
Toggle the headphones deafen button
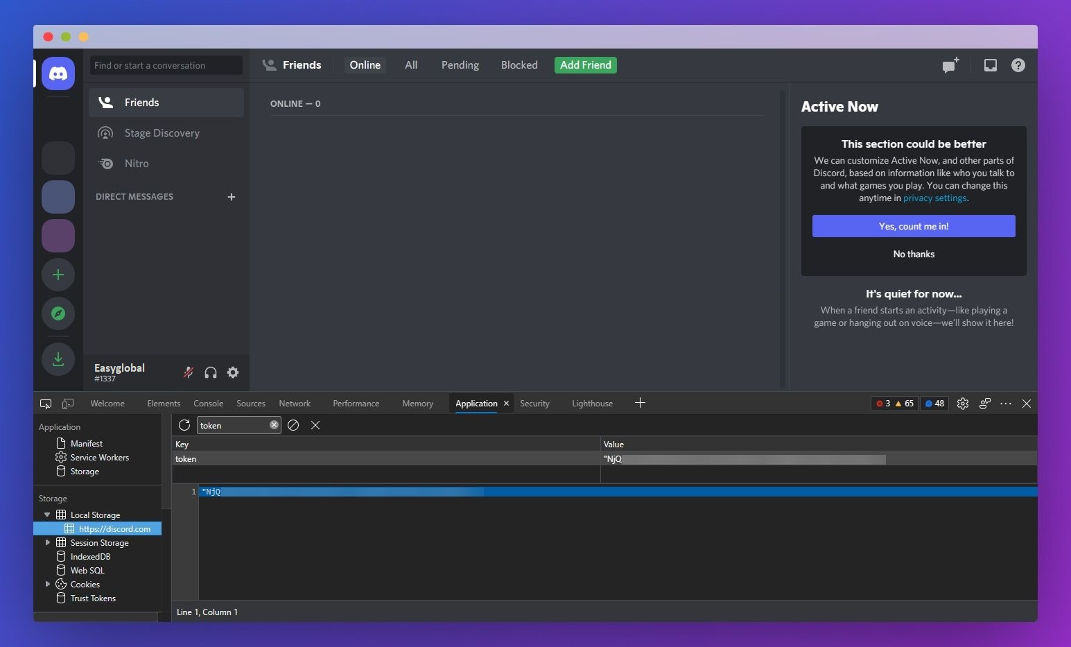tap(211, 372)
